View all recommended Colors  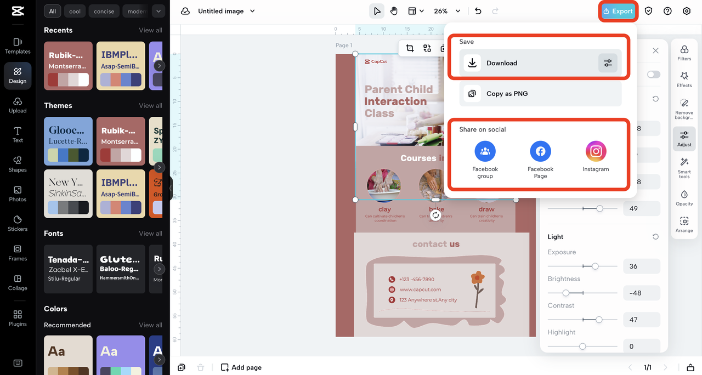(150, 325)
